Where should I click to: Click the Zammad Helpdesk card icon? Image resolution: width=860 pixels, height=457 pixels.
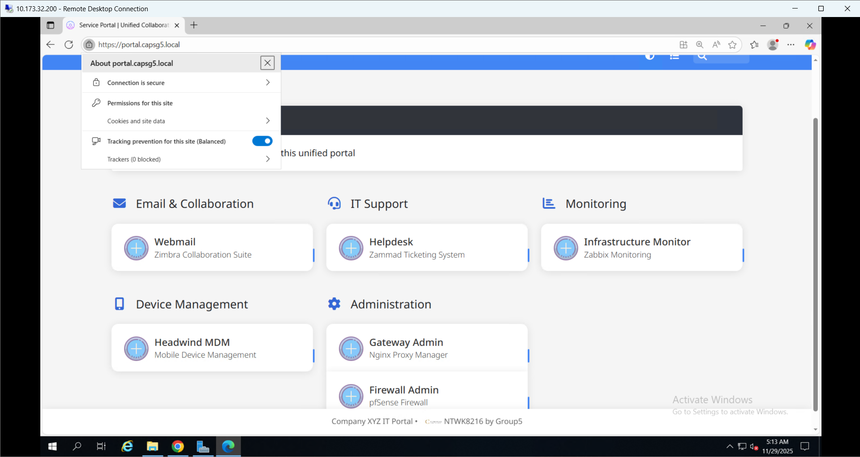(351, 248)
